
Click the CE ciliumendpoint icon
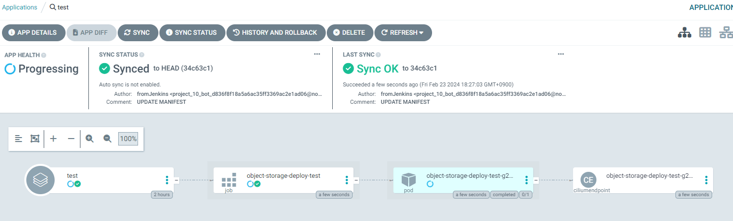click(x=588, y=180)
